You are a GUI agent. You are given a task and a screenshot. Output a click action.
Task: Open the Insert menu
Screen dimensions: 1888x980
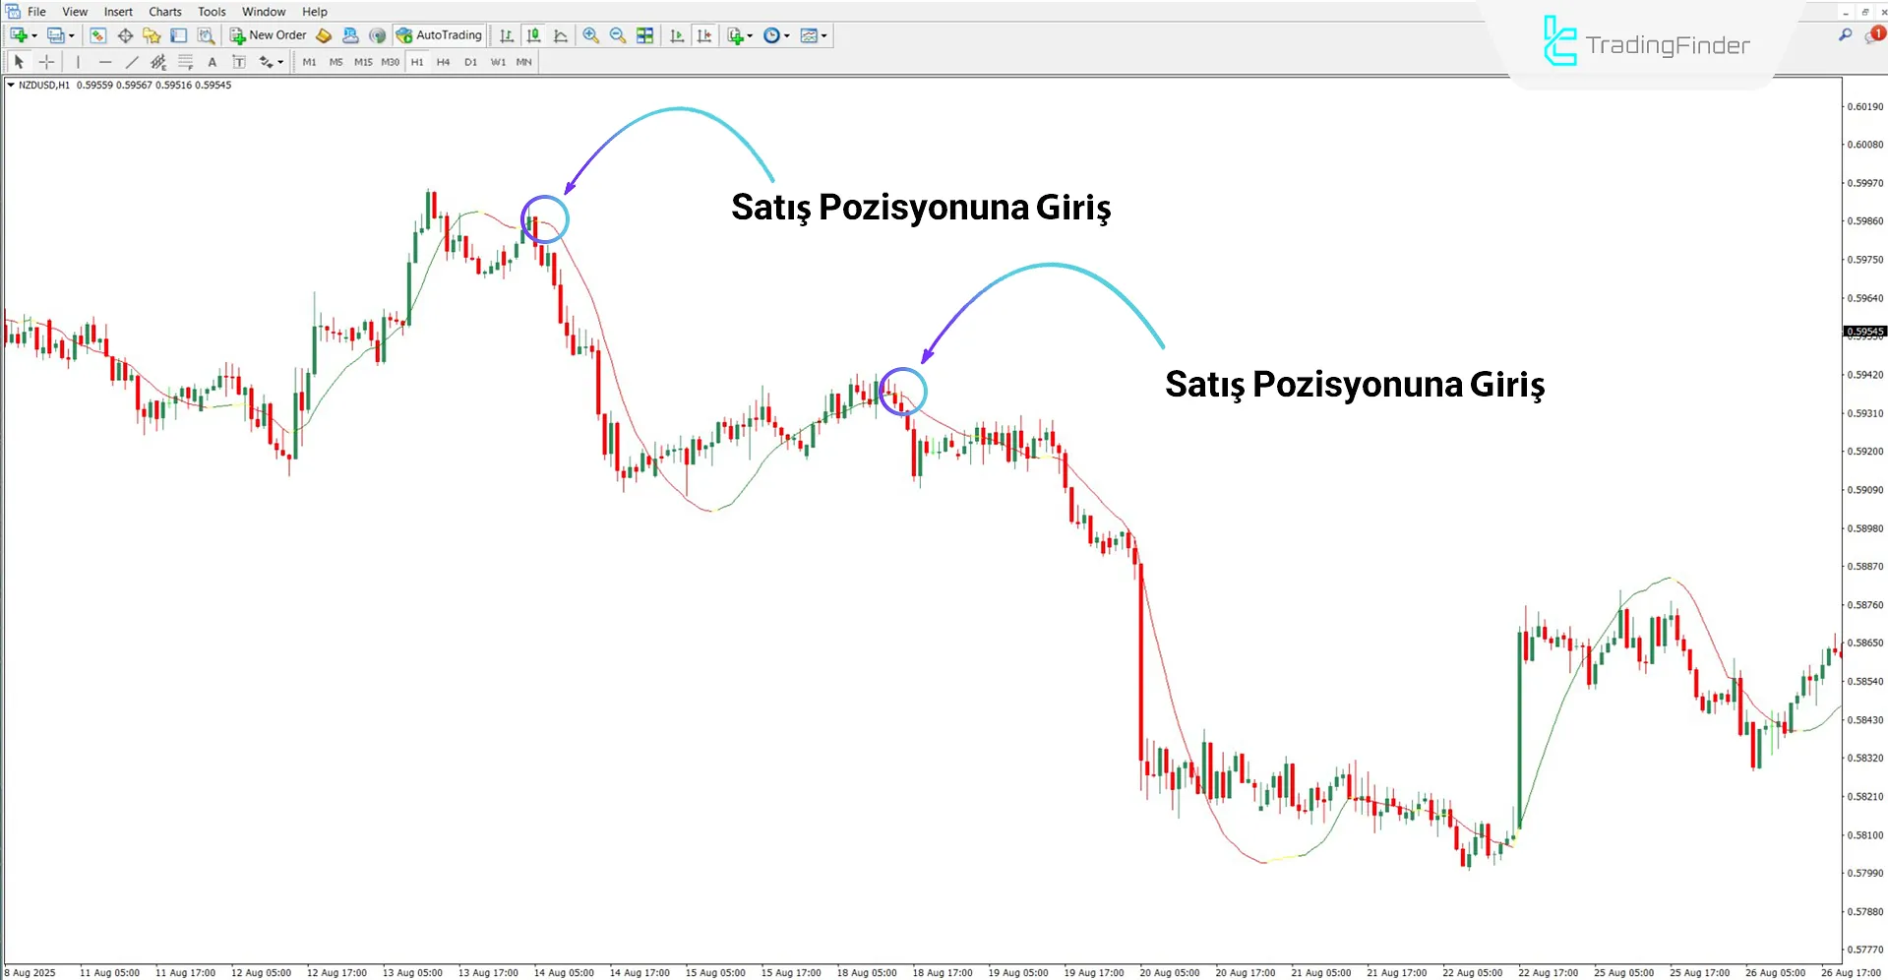pos(118,12)
